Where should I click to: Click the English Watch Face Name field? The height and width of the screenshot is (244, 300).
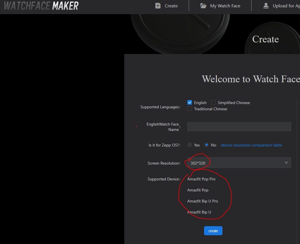click(239, 127)
